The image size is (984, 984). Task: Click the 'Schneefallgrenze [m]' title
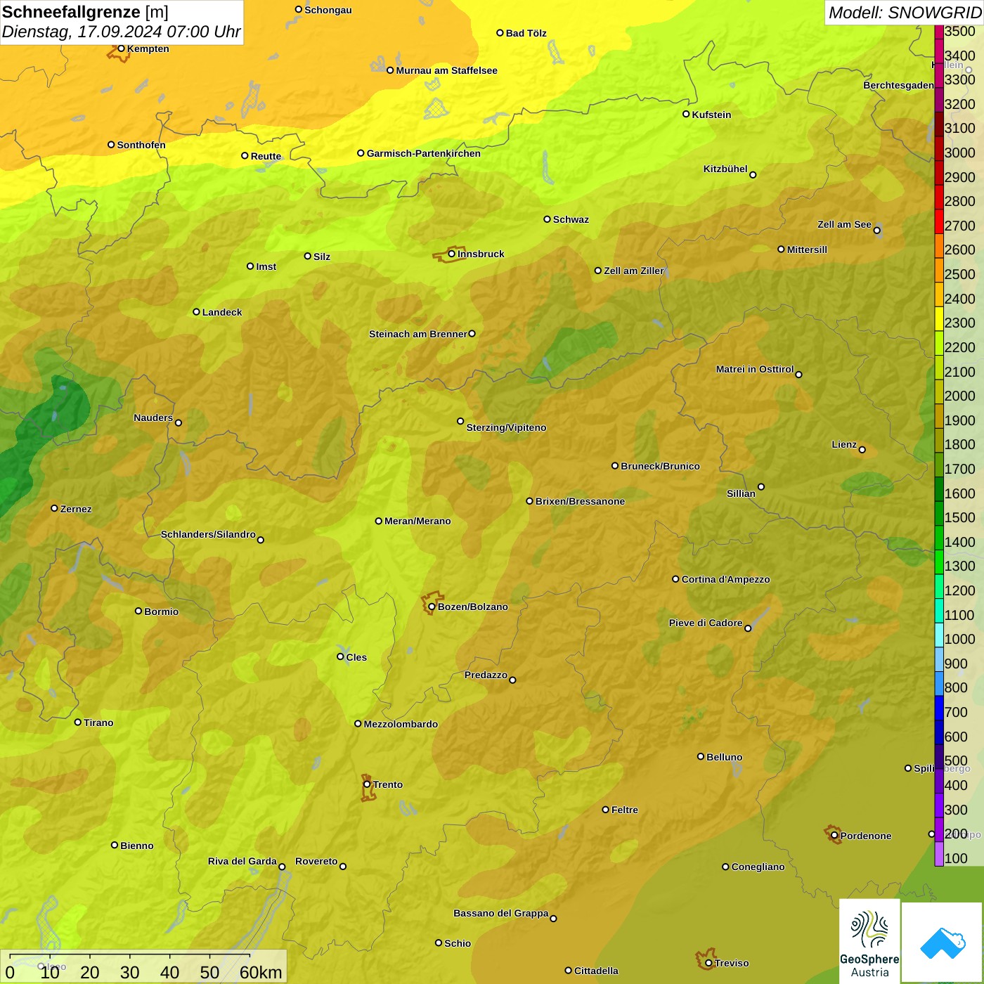point(85,12)
